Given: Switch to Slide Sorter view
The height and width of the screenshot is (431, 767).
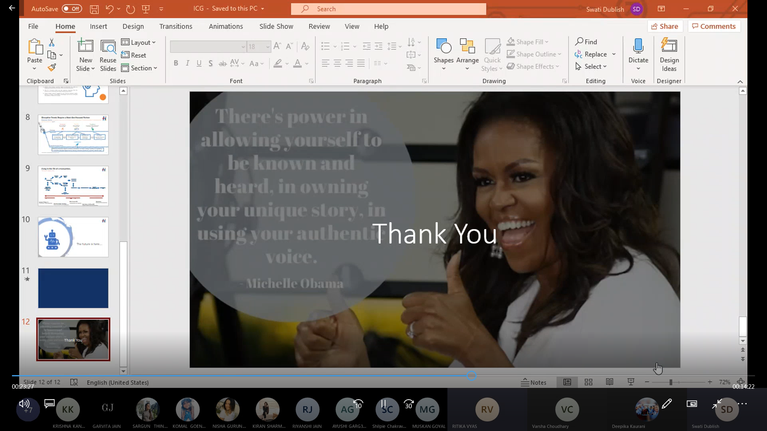Looking at the screenshot, I should tap(588, 382).
